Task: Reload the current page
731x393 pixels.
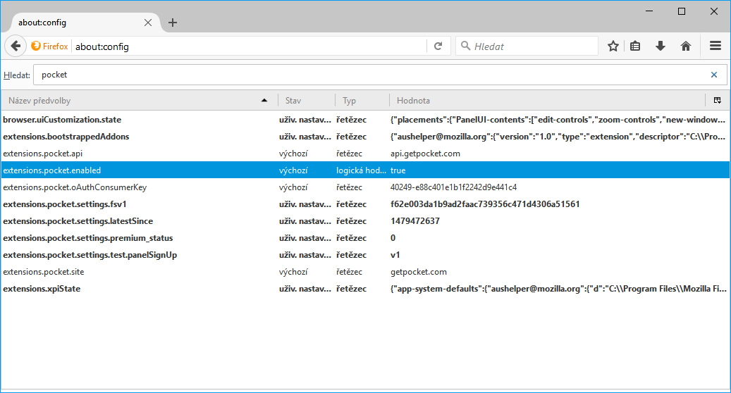Action: 438,46
